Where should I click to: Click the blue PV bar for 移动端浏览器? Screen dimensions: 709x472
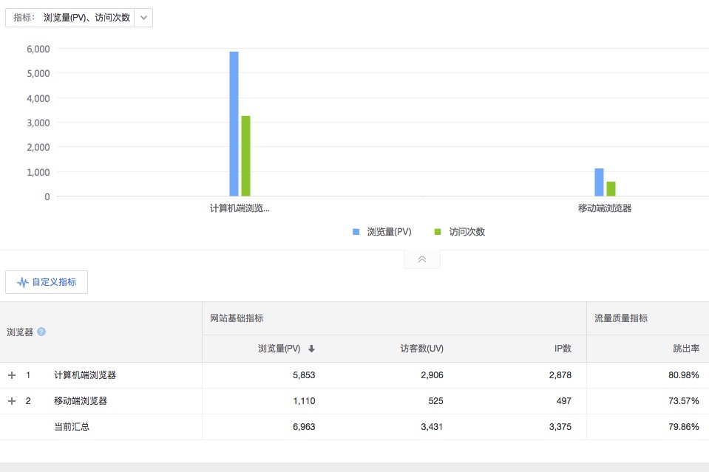coord(599,182)
